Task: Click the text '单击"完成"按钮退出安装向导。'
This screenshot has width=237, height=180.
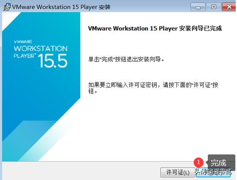Action: (x=126, y=59)
